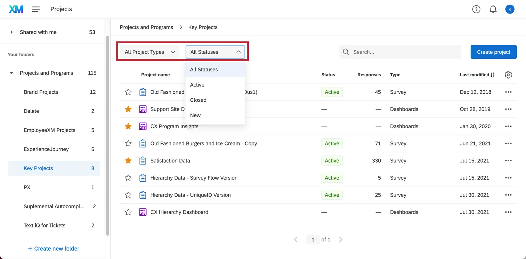Screen dimensions: 526x259
Task: Open the notifications bell
Action: 493,9
